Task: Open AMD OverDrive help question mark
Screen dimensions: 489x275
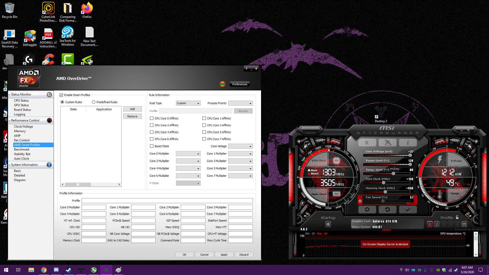Action: (247, 69)
